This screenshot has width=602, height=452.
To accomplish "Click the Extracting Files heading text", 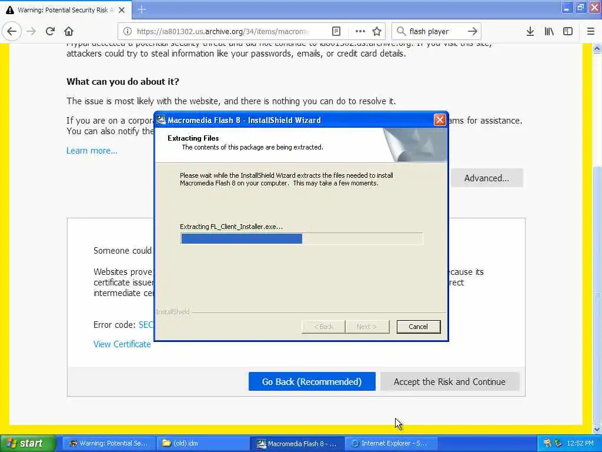I will coord(193,138).
